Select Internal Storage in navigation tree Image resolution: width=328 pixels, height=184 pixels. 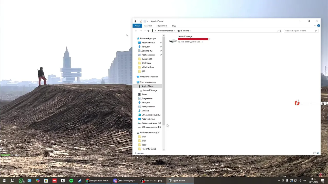pos(150,90)
